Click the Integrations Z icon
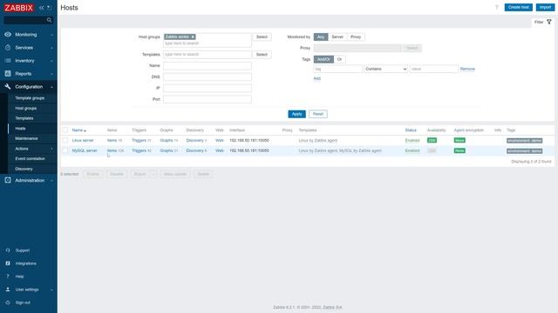Image resolution: width=558 pixels, height=313 pixels. click(8, 263)
